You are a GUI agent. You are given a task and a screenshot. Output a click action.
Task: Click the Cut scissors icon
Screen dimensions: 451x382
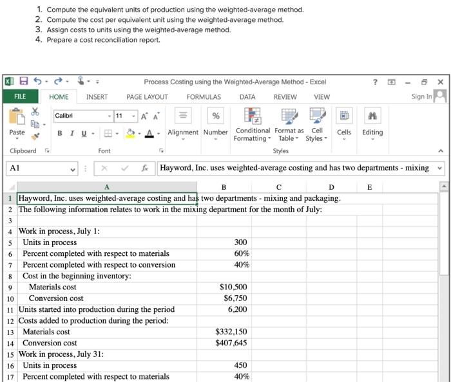35,112
